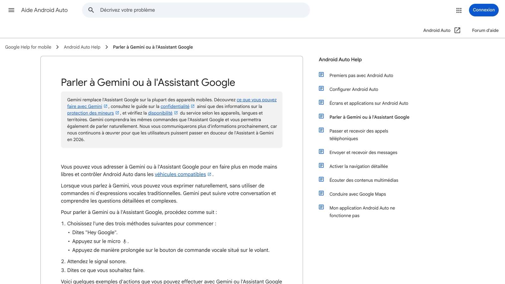
Task: Click article icon beside Passer et recevoir des appels
Action: tap(321, 130)
